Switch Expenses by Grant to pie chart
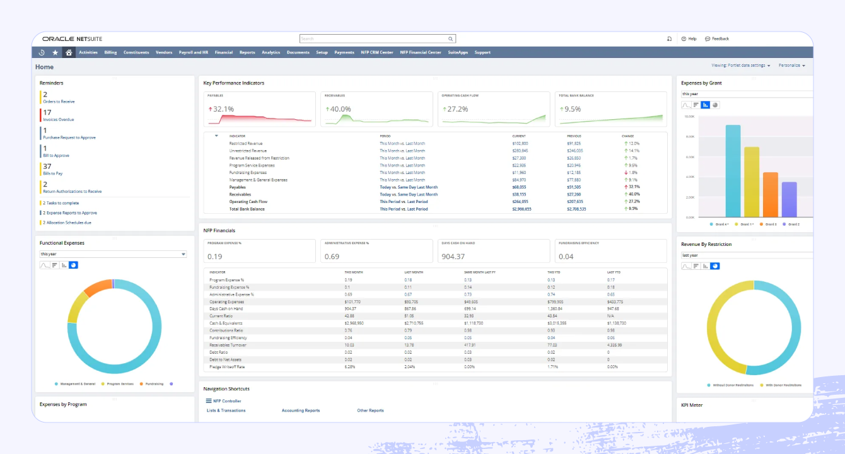Screen dimensions: 845x454 point(715,105)
